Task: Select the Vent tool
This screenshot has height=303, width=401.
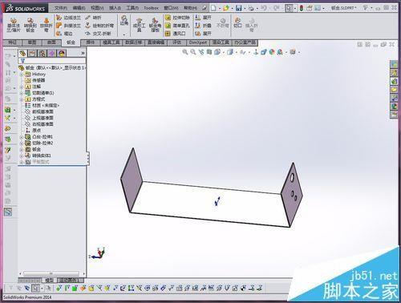Action: coord(176,34)
